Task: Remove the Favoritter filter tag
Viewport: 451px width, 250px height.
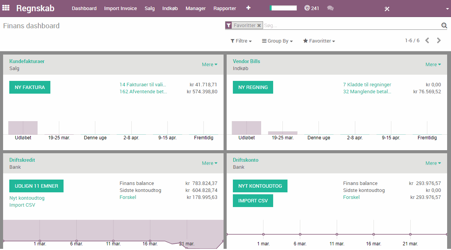Action: click(x=259, y=25)
